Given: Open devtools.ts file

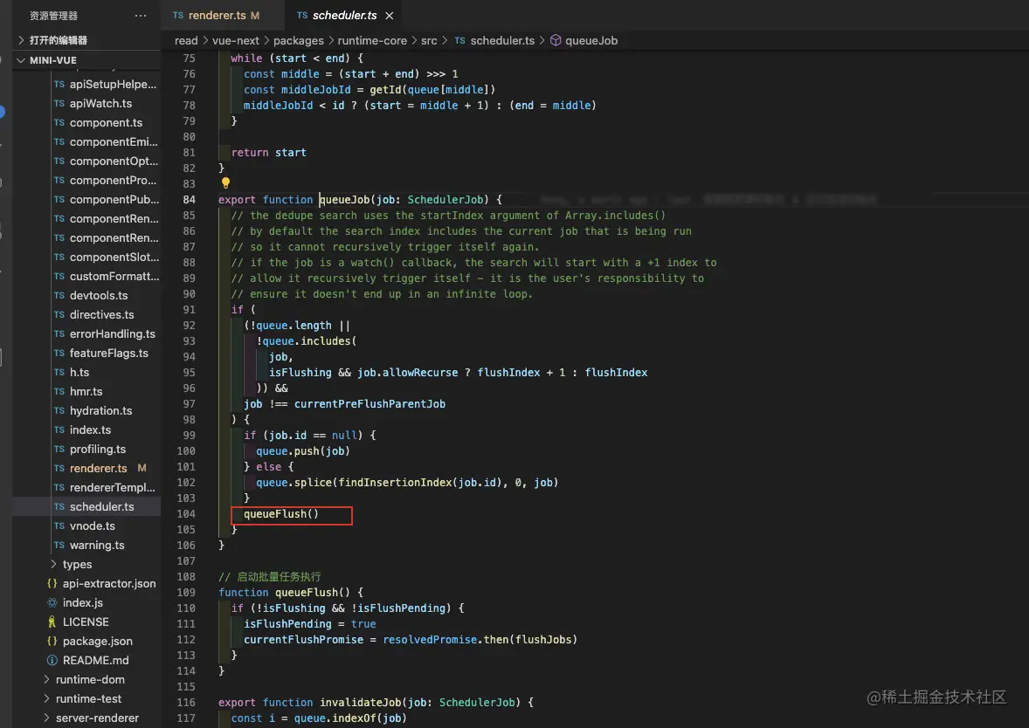Looking at the screenshot, I should point(99,295).
